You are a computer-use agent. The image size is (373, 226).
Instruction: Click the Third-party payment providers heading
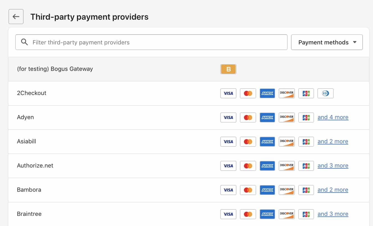pos(89,17)
